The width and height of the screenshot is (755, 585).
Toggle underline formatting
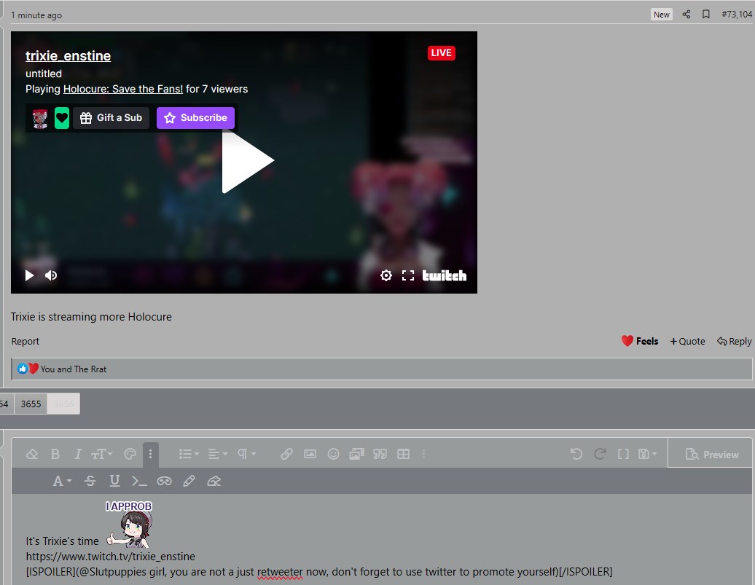click(114, 481)
